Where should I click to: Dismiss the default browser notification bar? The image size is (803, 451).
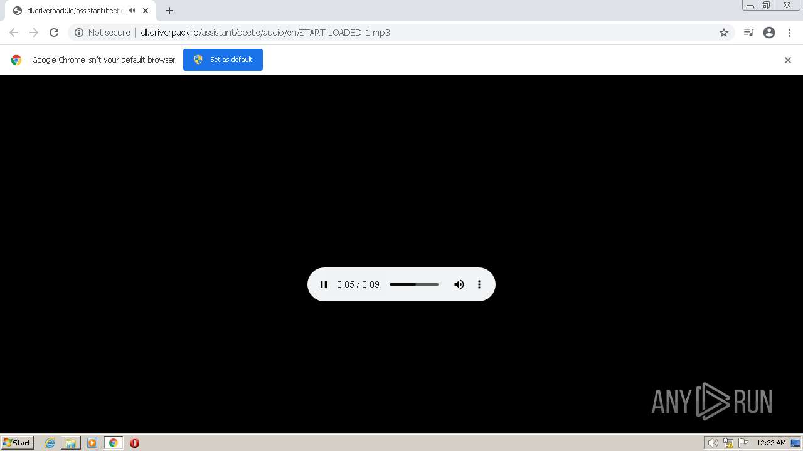(x=788, y=60)
